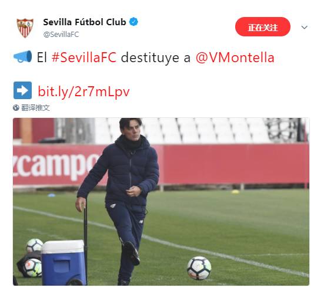This screenshot has height=288, width=324.
Task: Open the @SevillaFC handle
Action: (x=61, y=35)
